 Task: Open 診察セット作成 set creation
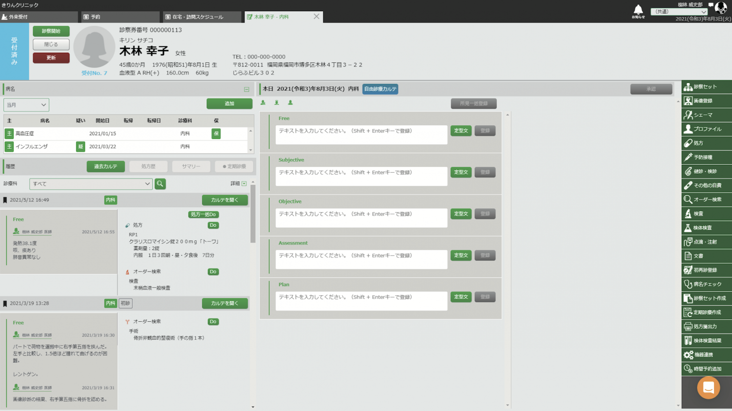click(707, 298)
